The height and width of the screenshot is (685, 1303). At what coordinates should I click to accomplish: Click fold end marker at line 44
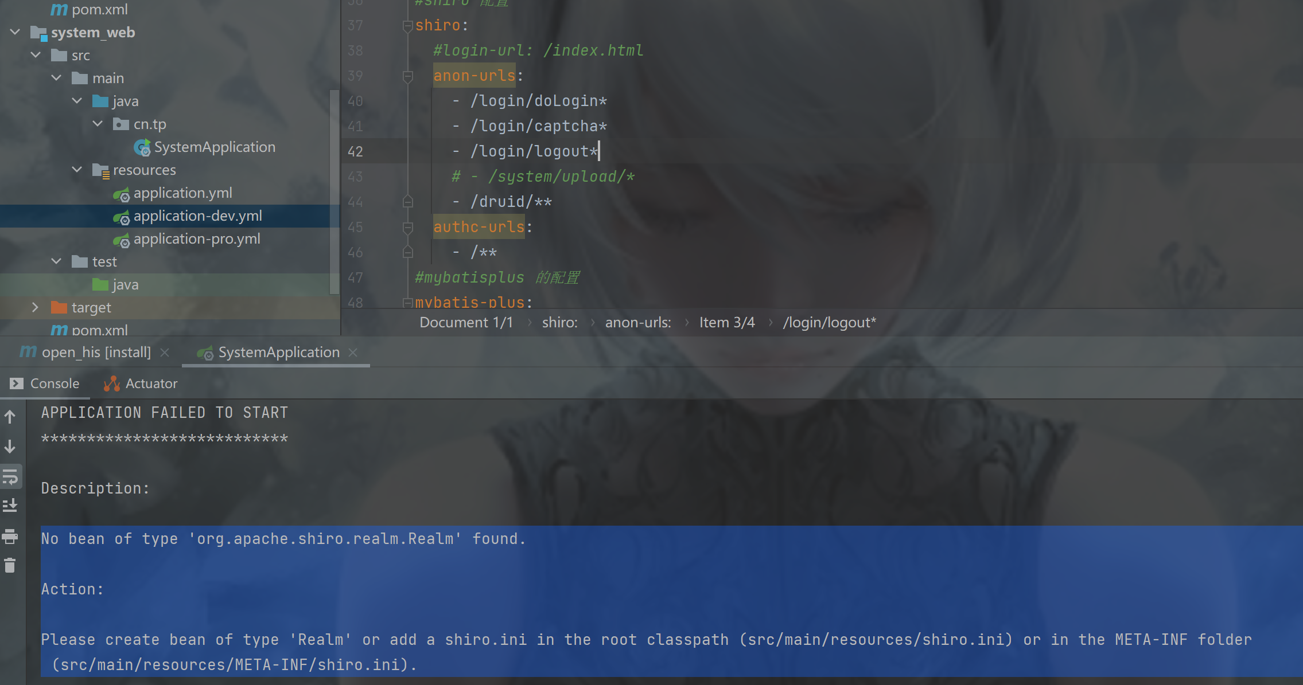point(408,202)
